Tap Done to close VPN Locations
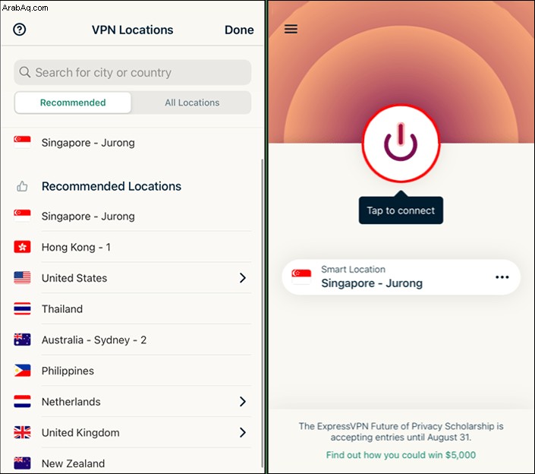 pyautogui.click(x=239, y=30)
